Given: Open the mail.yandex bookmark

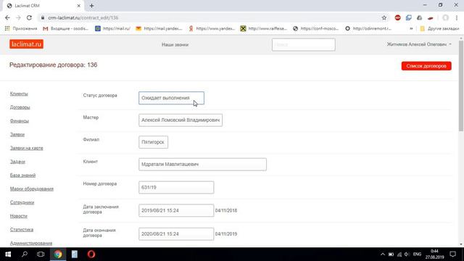Looking at the screenshot, I should (x=159, y=28).
